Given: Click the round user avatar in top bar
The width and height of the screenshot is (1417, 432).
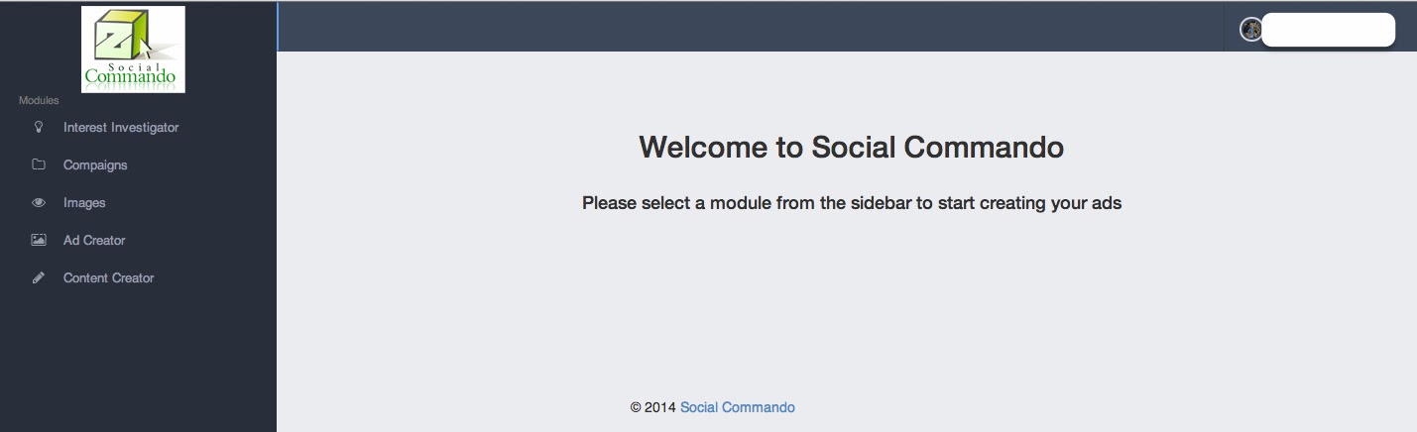Looking at the screenshot, I should point(1249,30).
